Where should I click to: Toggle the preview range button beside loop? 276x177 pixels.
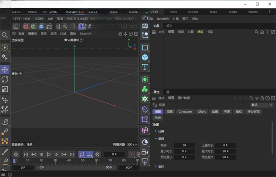(x=89, y=155)
